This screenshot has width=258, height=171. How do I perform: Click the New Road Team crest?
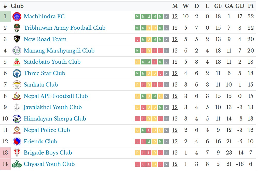(17, 39)
